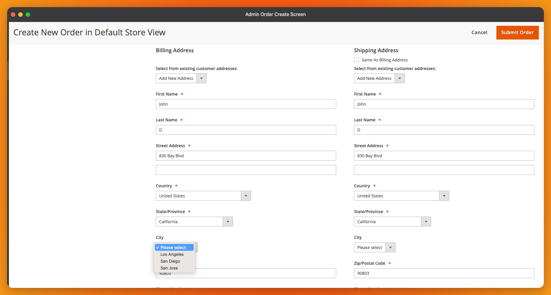
Task: Open shipping City dropdown
Action: click(x=375, y=248)
